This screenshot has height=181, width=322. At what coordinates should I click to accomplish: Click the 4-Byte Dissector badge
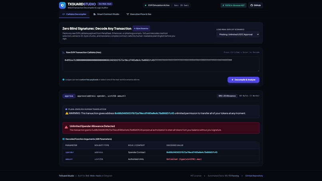pos(141,28)
